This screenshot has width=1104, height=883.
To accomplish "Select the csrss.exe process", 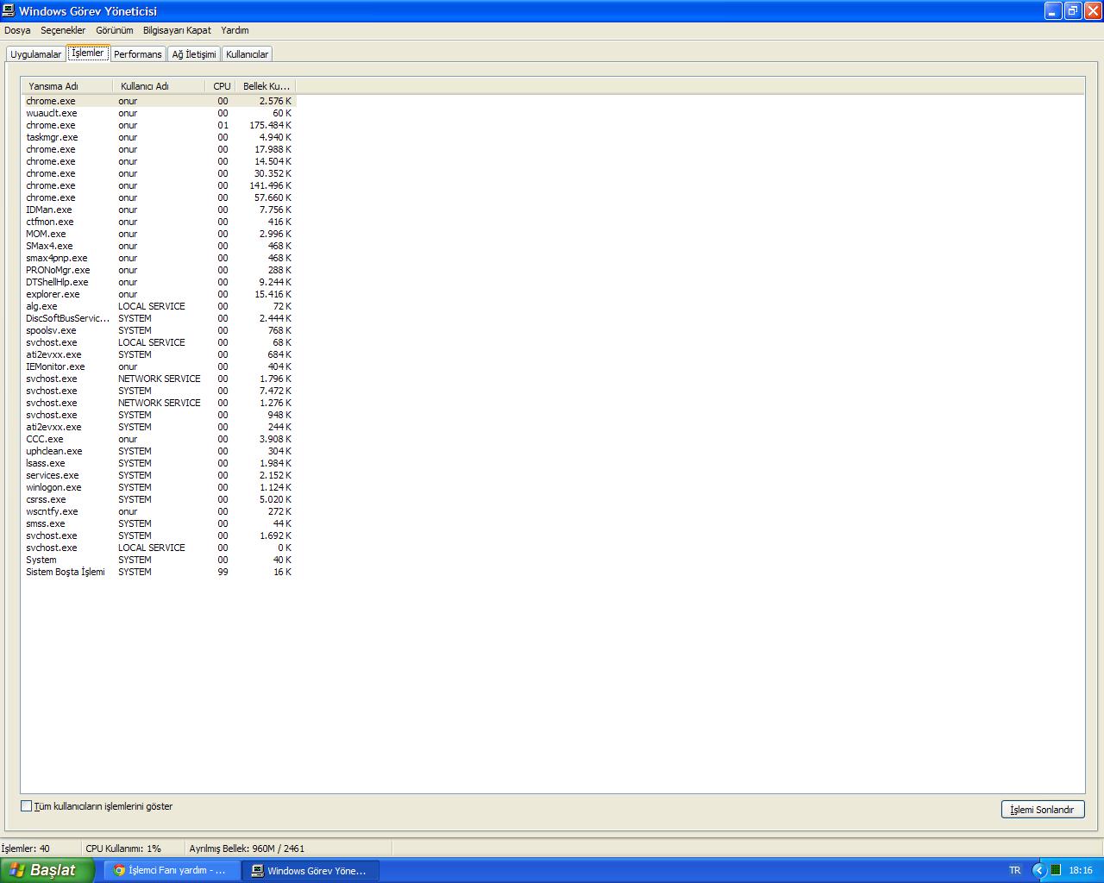I will (x=159, y=499).
